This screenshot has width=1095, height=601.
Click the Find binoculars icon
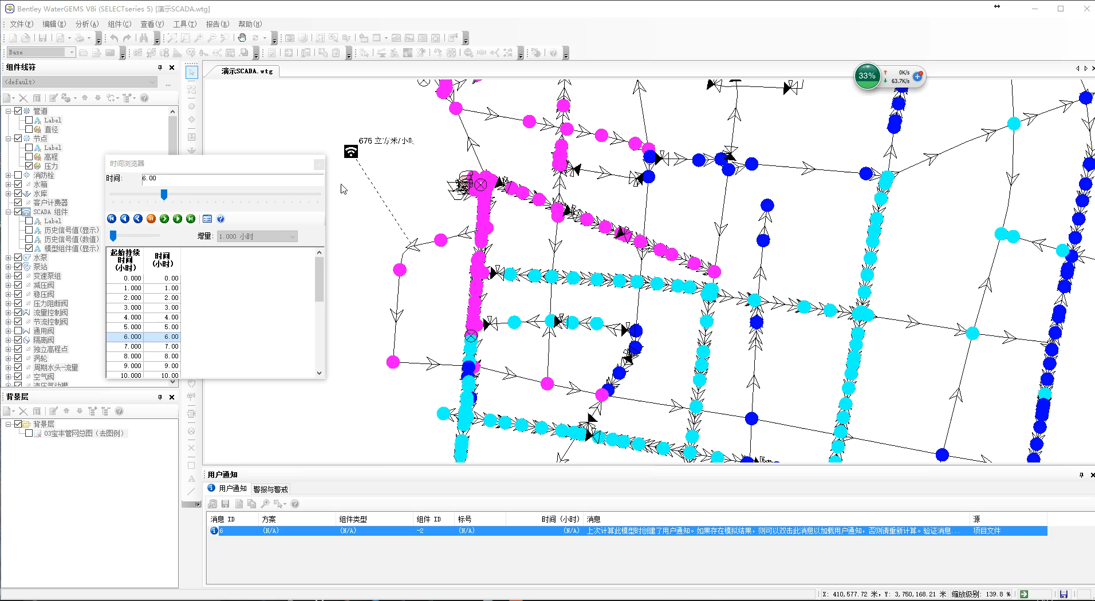143,38
